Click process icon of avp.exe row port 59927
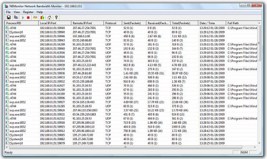Image resolution: width=267 pixels, height=159 pixels. [7, 102]
